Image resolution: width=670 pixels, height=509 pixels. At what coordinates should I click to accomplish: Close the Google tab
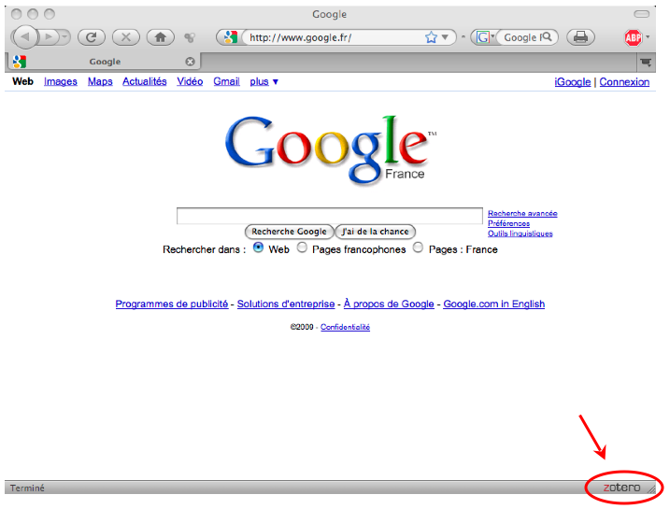[x=190, y=62]
